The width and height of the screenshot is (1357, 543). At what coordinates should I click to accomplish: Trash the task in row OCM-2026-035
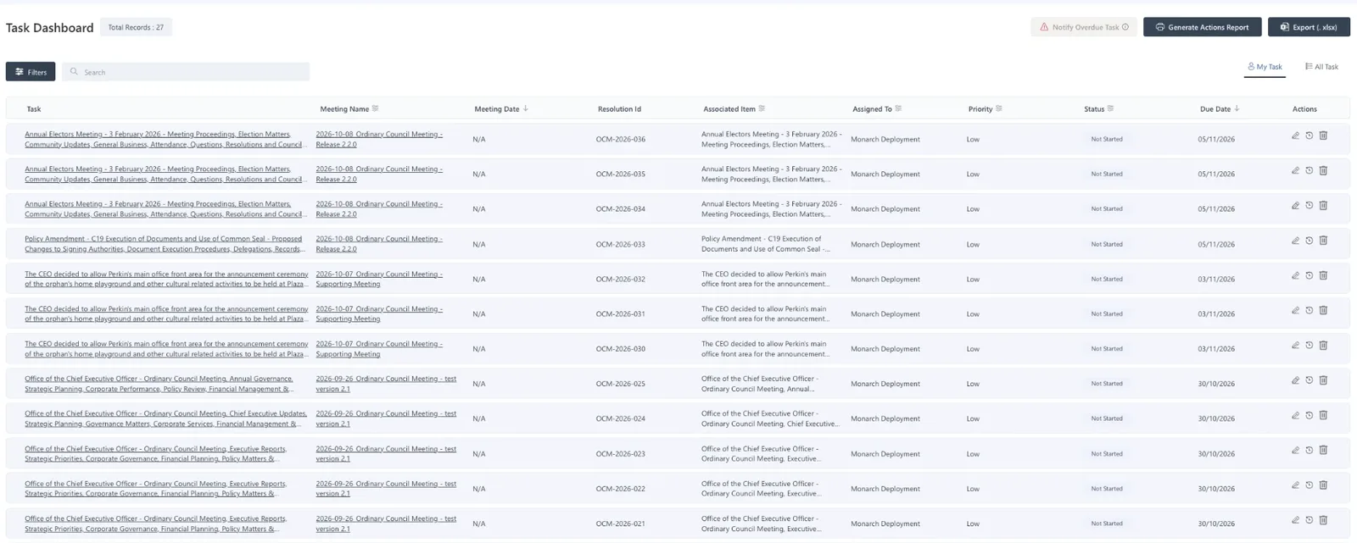1323,170
